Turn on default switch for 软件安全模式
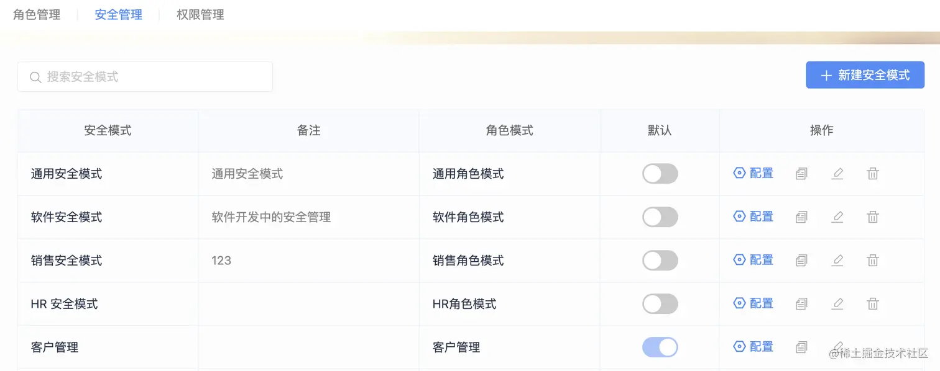The height and width of the screenshot is (371, 940). tap(660, 217)
